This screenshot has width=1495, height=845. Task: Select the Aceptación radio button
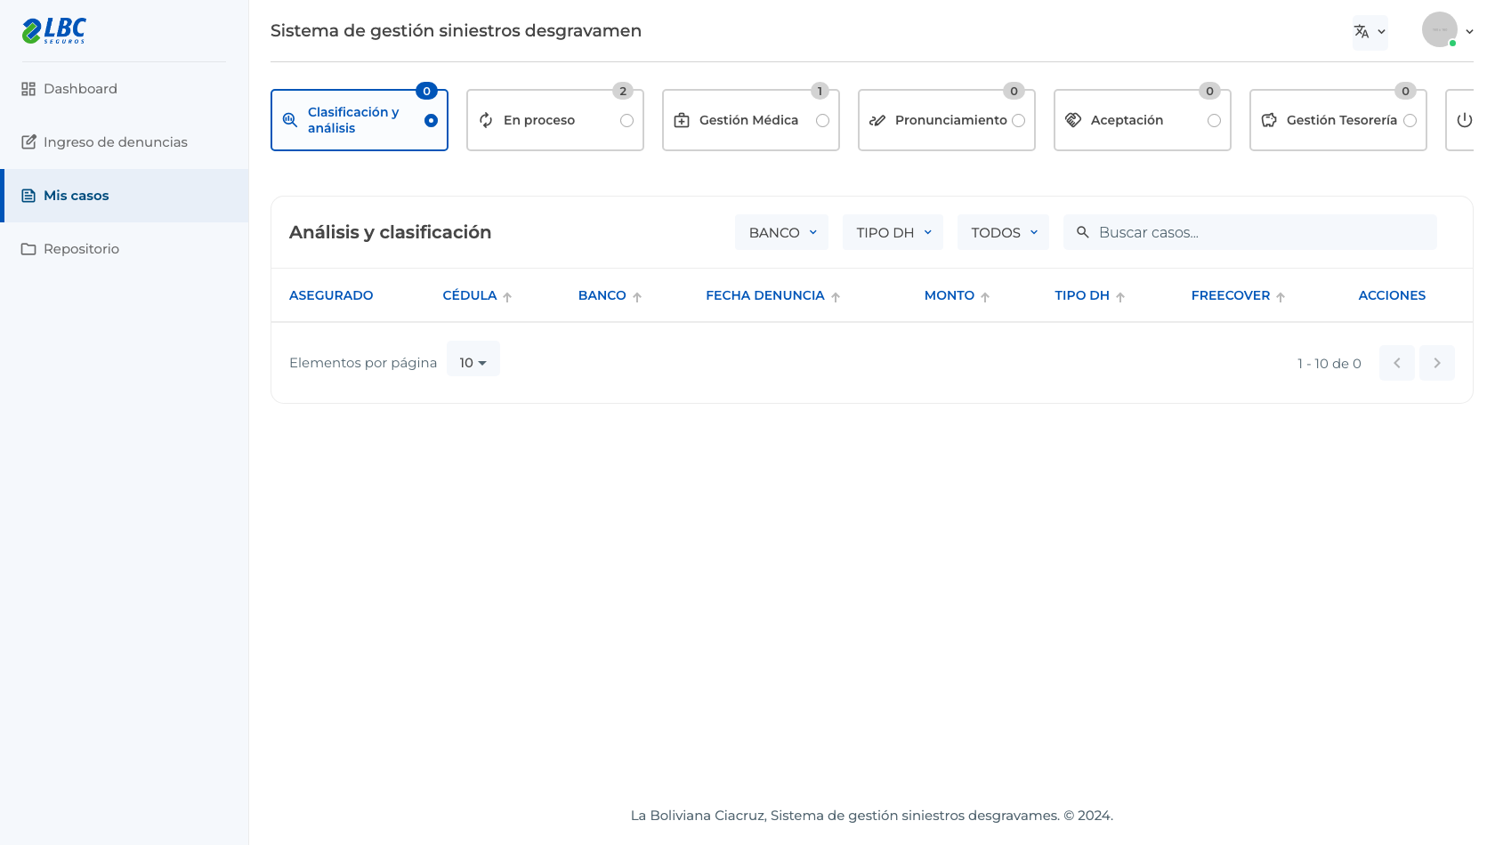click(x=1214, y=121)
